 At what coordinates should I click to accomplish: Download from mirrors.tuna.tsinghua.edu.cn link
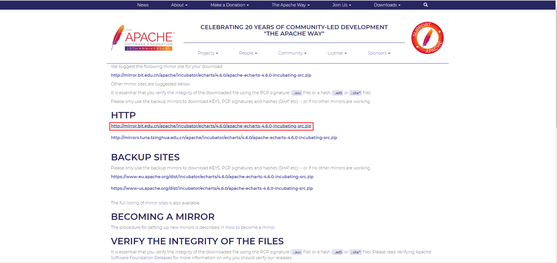tap(224, 138)
